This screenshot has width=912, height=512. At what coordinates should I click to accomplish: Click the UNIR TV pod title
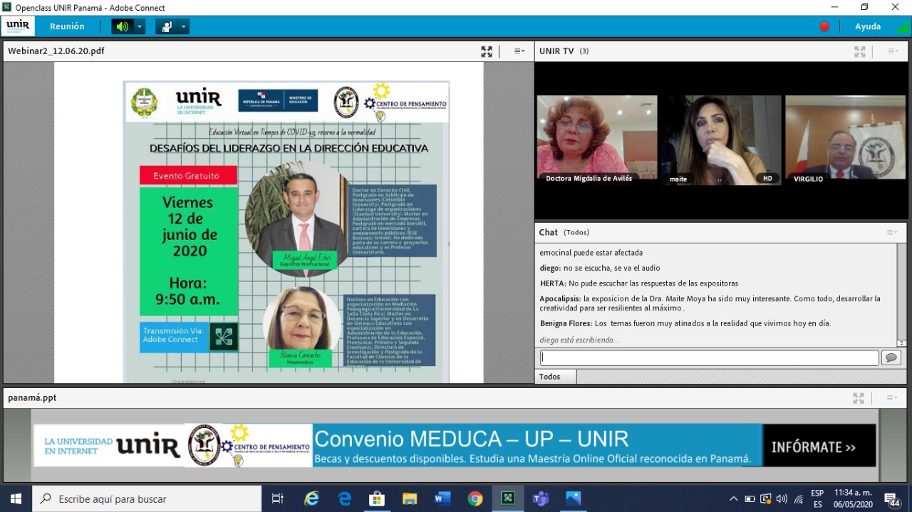(x=556, y=51)
